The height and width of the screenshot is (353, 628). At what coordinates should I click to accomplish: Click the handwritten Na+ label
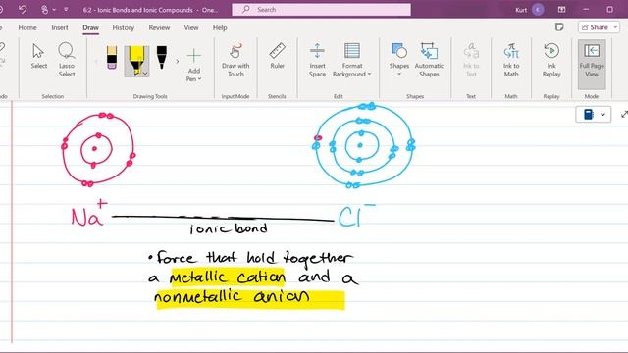click(89, 214)
